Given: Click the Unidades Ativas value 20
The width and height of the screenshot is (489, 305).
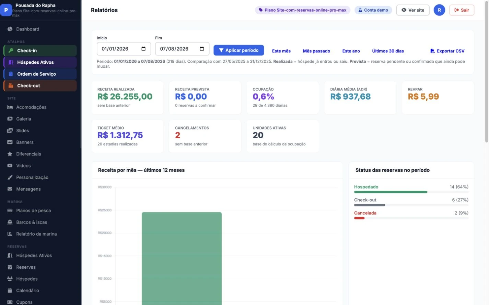Looking at the screenshot, I should 258,135.
